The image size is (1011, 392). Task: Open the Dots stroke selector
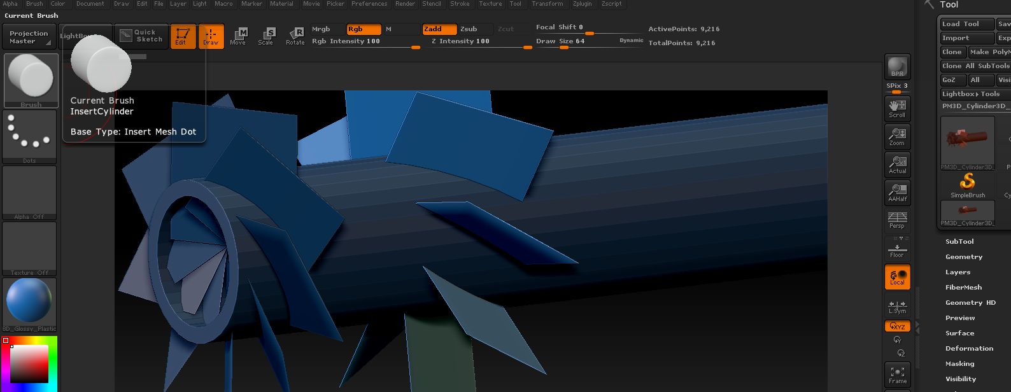click(x=29, y=136)
